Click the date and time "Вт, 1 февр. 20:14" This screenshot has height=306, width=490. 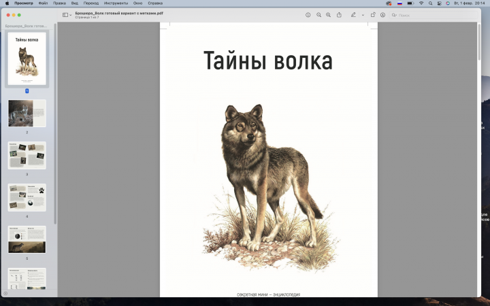point(469,3)
